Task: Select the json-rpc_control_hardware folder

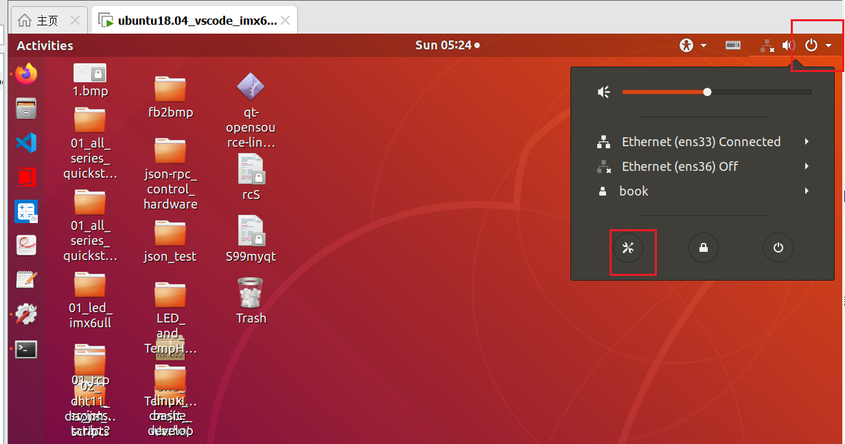Action: click(x=170, y=174)
